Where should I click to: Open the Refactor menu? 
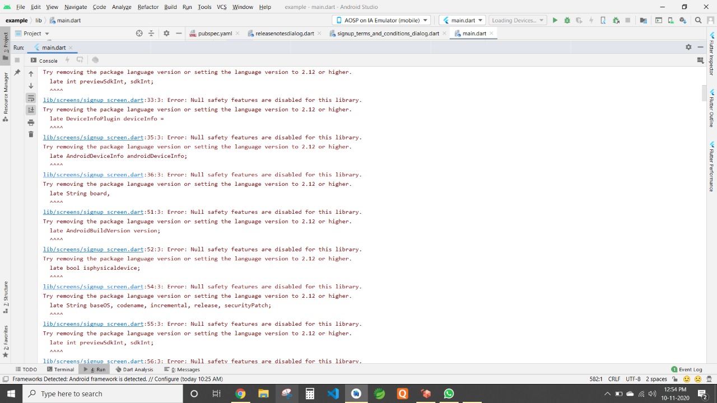[x=148, y=7]
